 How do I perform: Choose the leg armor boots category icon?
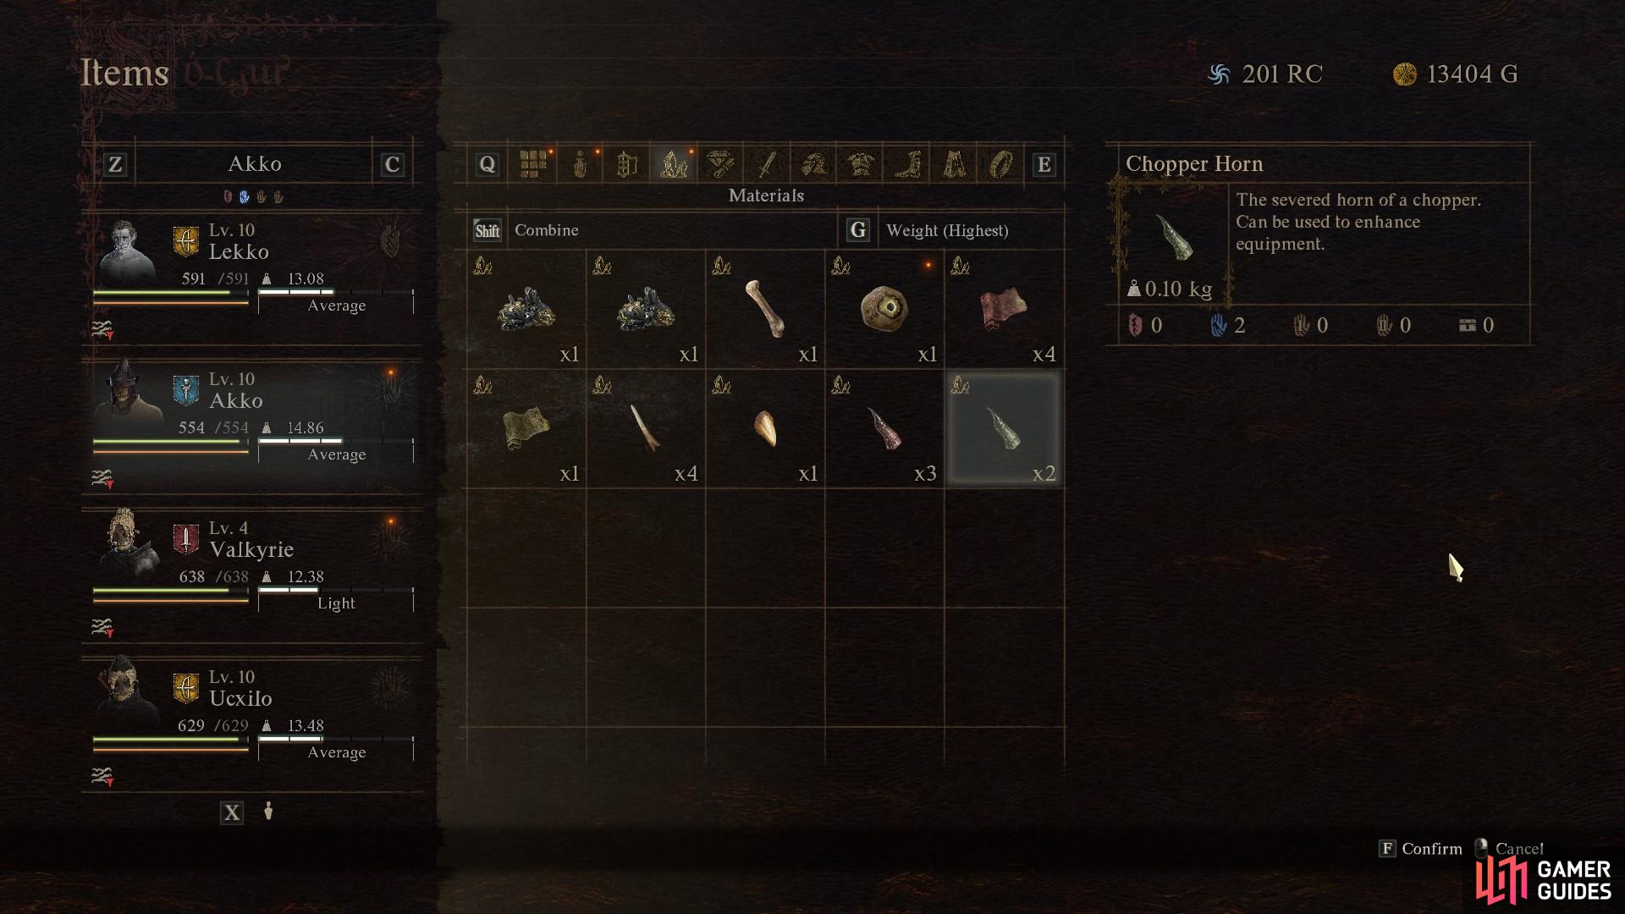[x=907, y=164]
